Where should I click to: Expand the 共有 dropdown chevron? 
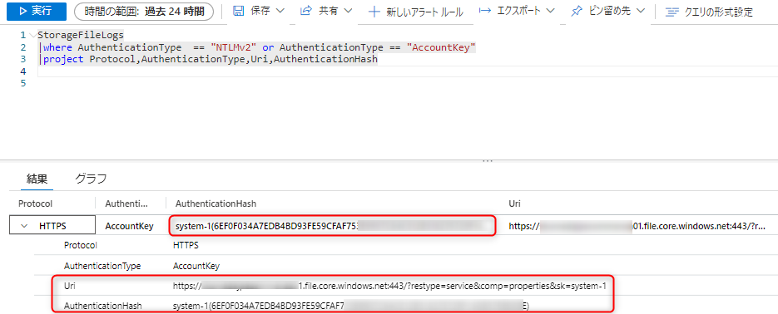[x=348, y=11]
